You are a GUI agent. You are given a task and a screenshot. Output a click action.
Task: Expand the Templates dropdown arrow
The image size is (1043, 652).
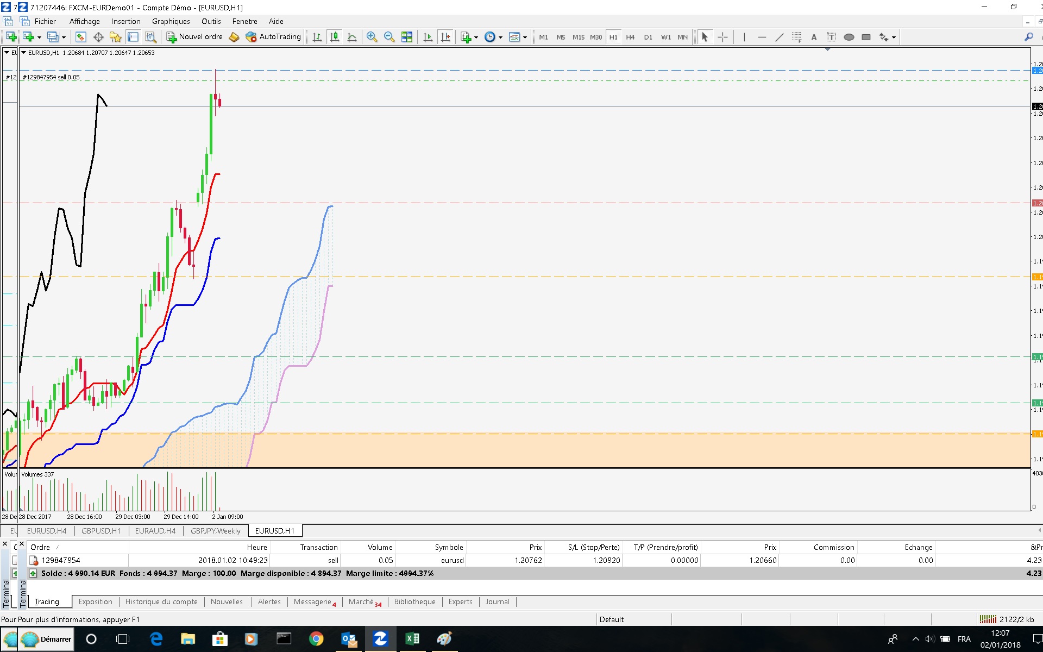click(x=525, y=37)
